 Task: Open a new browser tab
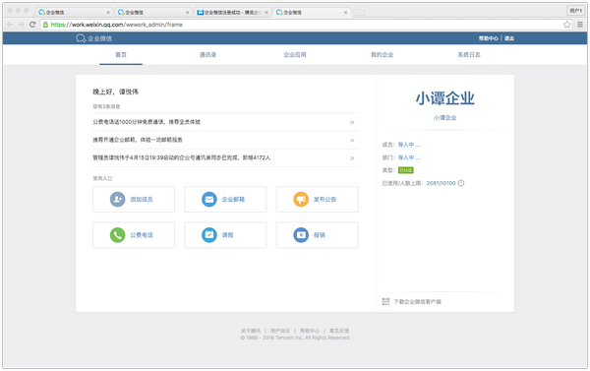[359, 13]
